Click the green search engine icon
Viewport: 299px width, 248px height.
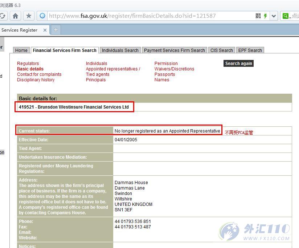click(x=285, y=16)
